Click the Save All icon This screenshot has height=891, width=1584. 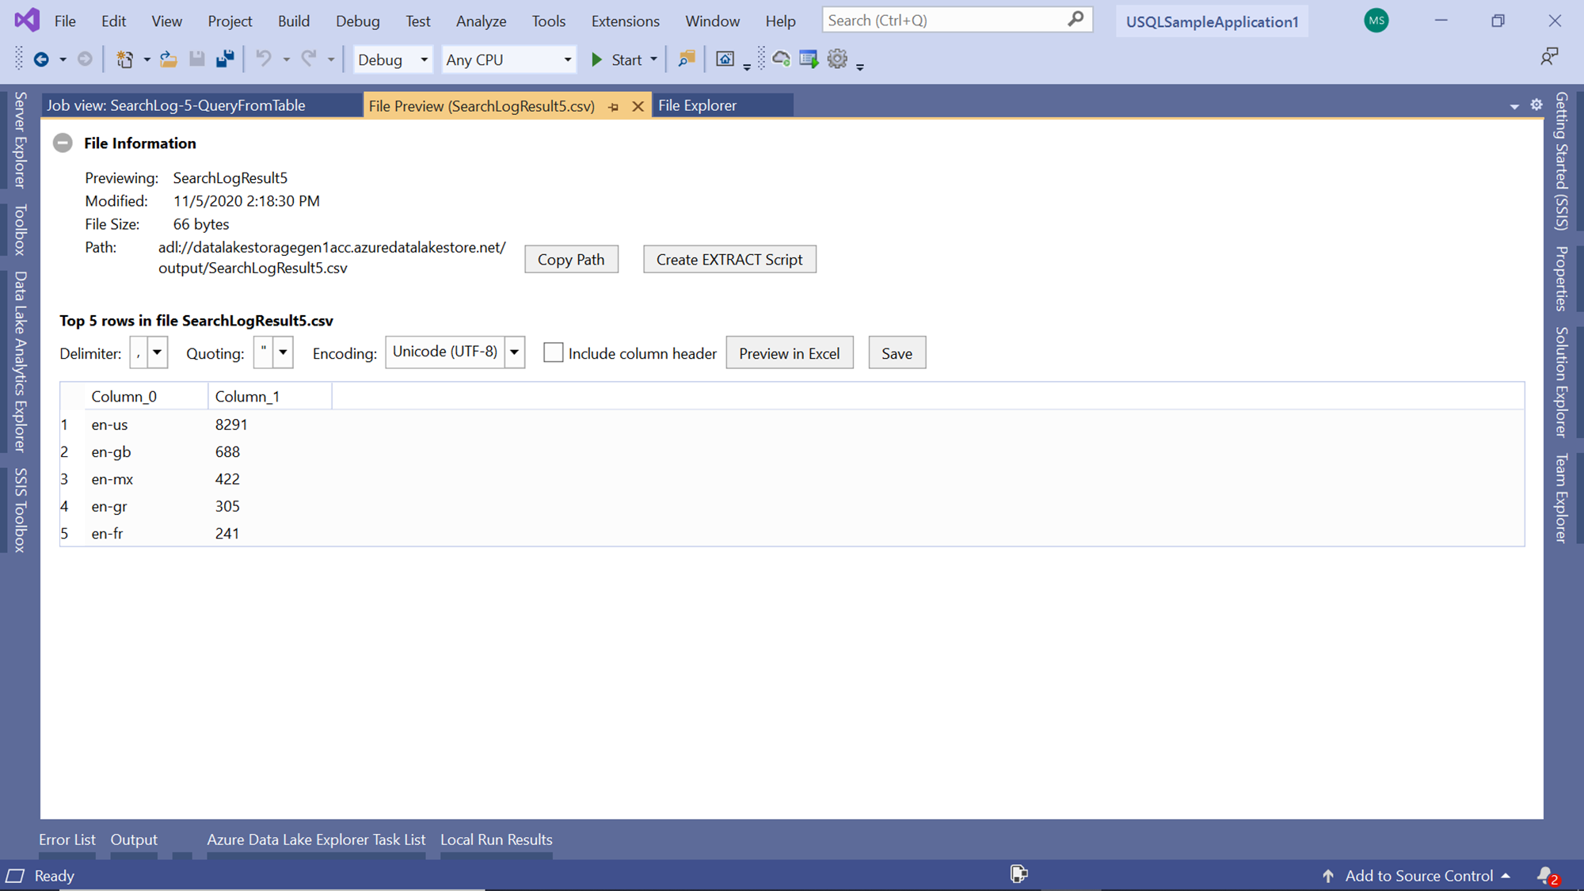(225, 59)
